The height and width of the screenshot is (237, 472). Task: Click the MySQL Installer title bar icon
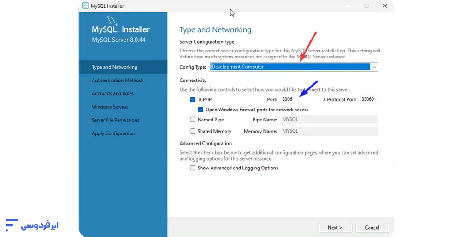[x=85, y=6]
